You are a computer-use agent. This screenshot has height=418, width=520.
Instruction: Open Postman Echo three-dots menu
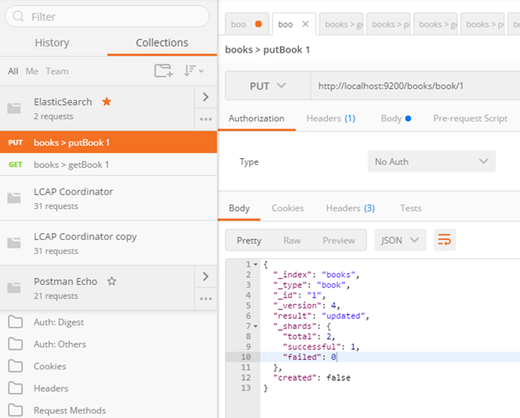206,299
